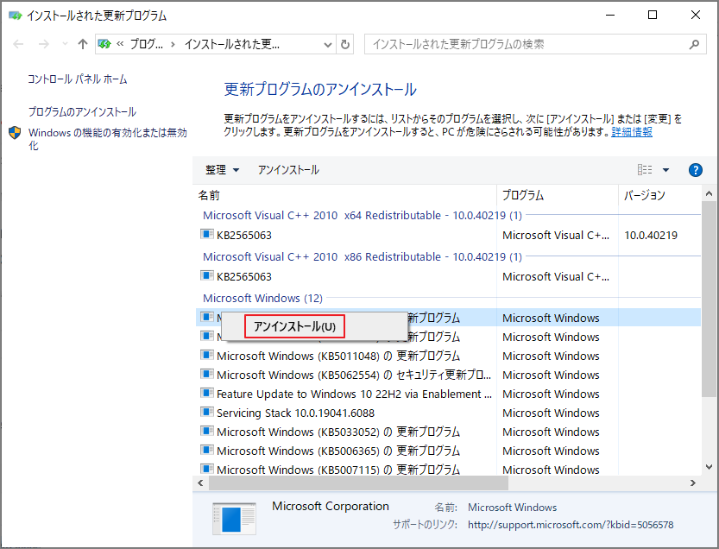This screenshot has width=719, height=549.
Task: Collapse the Visual C++ 2010 x86 group
Action: click(x=363, y=256)
